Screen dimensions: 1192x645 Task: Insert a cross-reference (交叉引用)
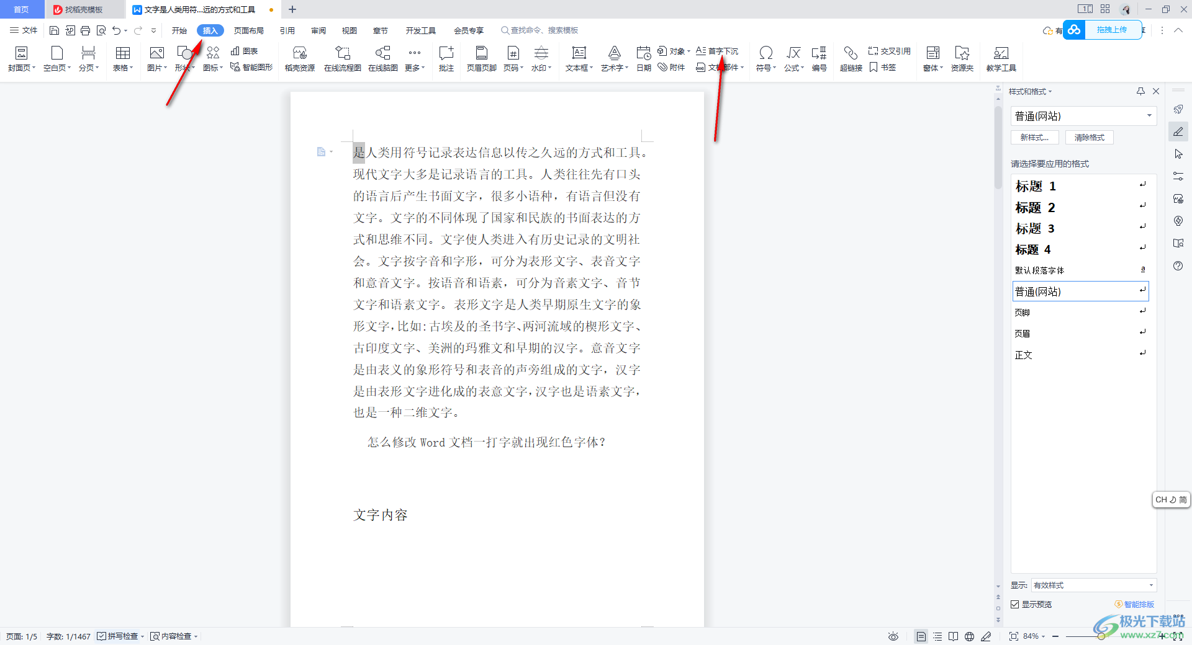[x=890, y=51]
